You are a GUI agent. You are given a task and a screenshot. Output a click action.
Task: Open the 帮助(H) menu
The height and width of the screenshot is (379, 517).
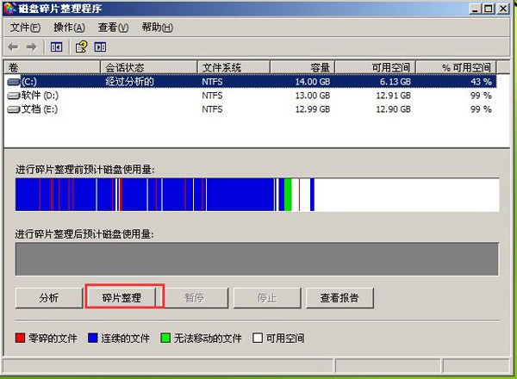158,28
